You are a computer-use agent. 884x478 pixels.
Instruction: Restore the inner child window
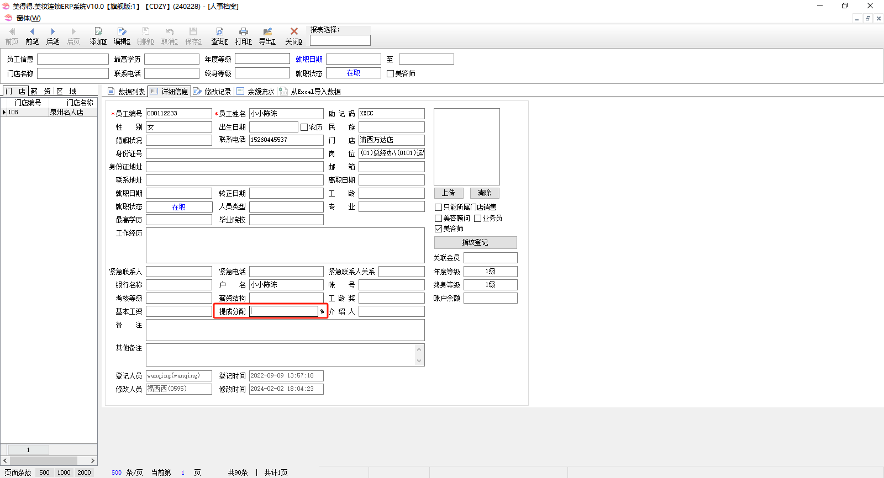867,18
